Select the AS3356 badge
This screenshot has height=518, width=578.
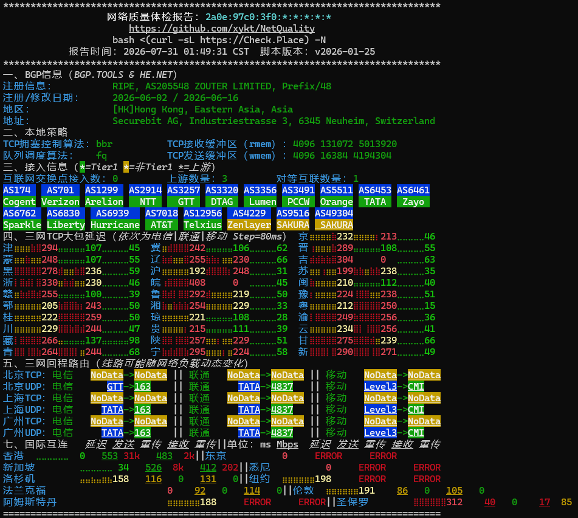point(260,190)
